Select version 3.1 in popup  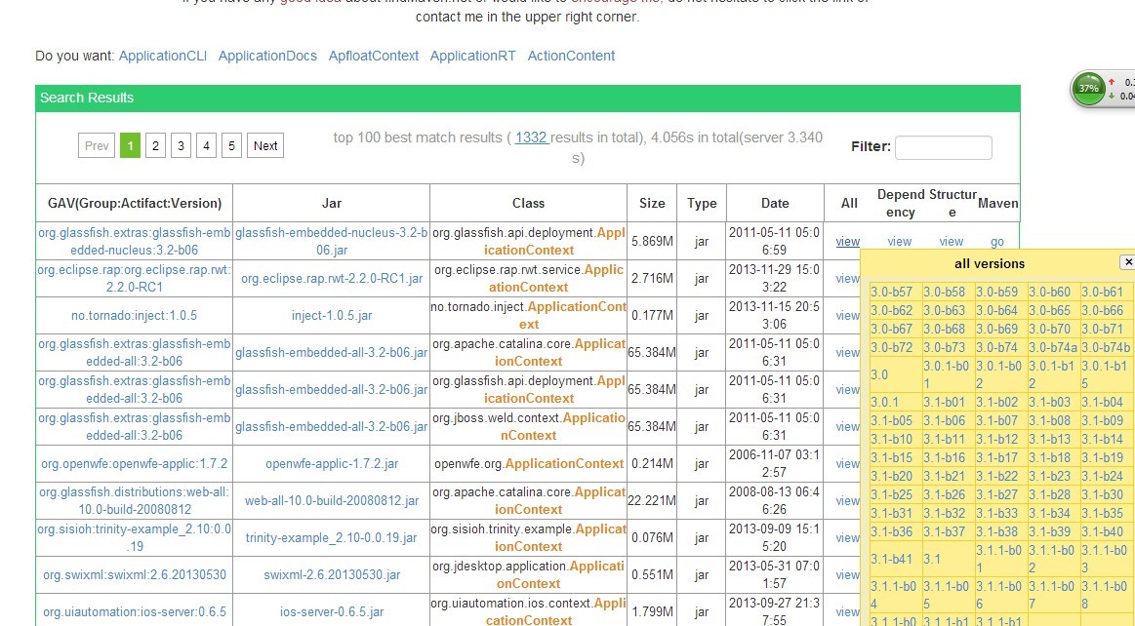932,559
